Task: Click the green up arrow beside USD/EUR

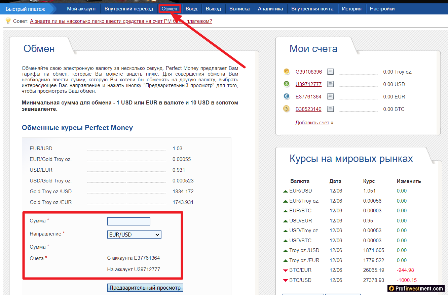Action: coord(286,221)
